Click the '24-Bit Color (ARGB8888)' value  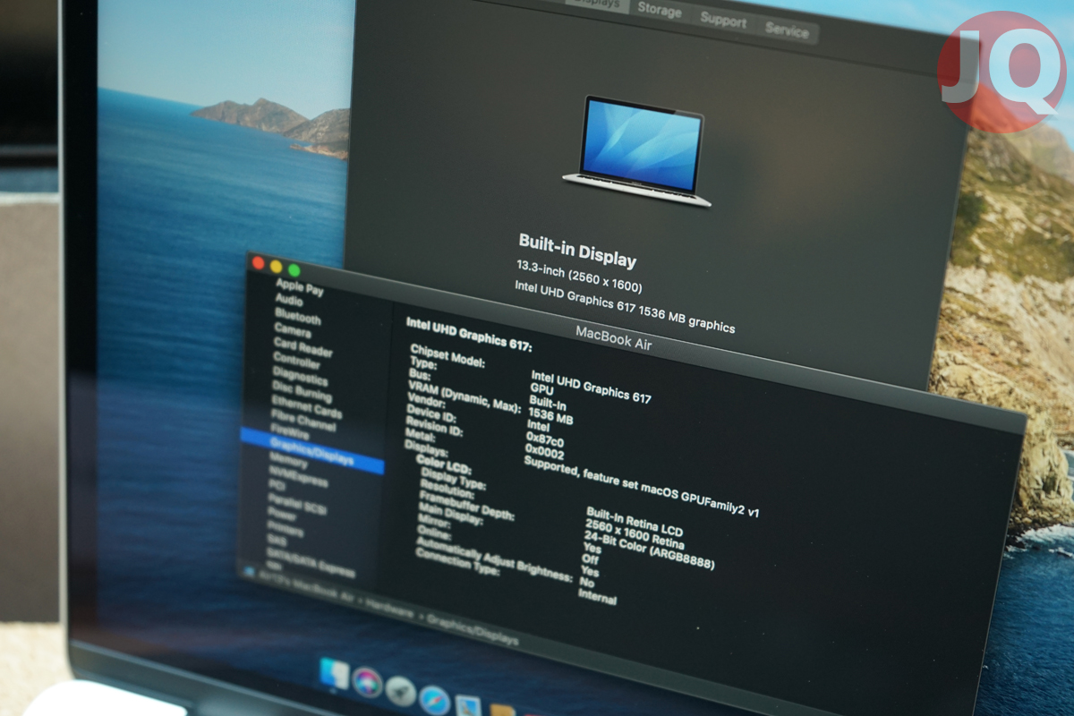(649, 550)
